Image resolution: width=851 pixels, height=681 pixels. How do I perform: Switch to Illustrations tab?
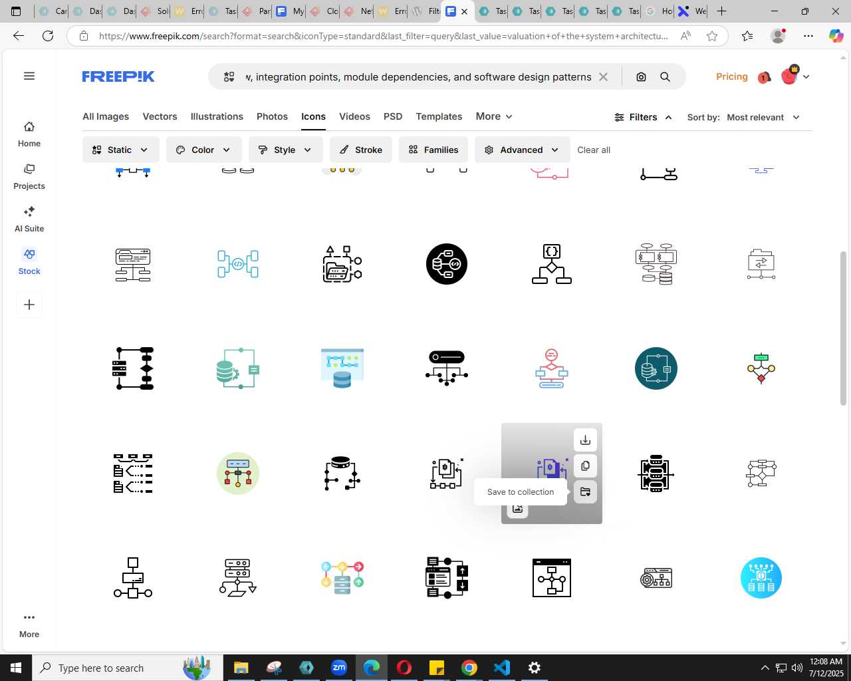[x=217, y=116]
